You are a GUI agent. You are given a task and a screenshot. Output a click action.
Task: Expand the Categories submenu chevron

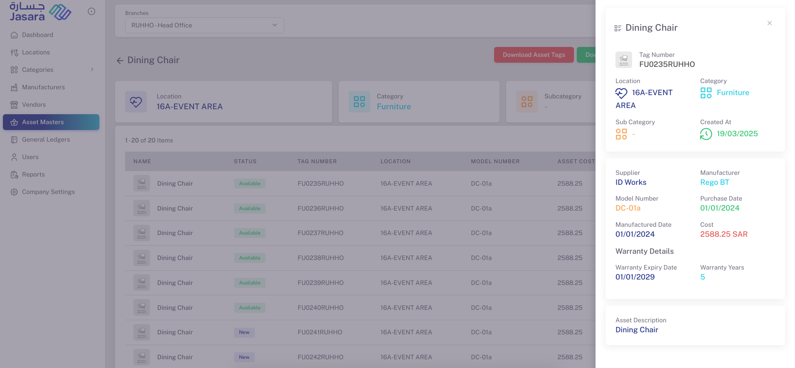(92, 69)
